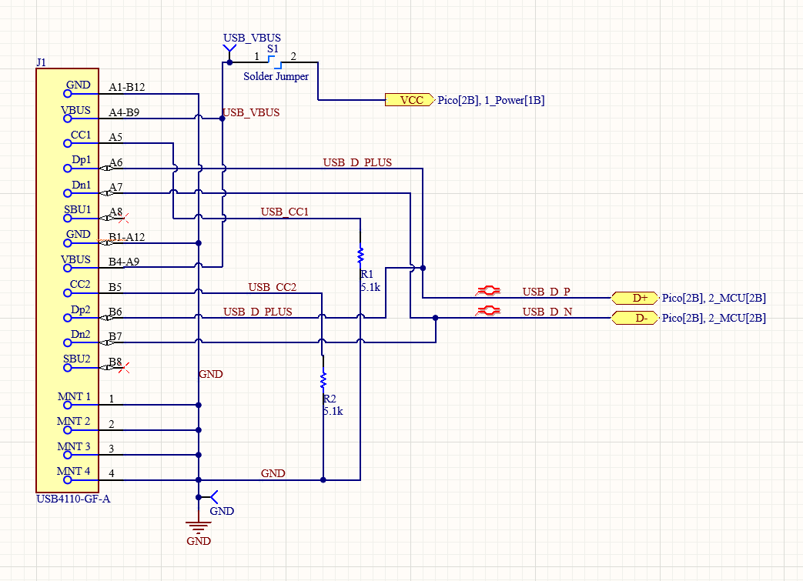
Task: Select the R2 resistor symbol
Action: click(323, 380)
